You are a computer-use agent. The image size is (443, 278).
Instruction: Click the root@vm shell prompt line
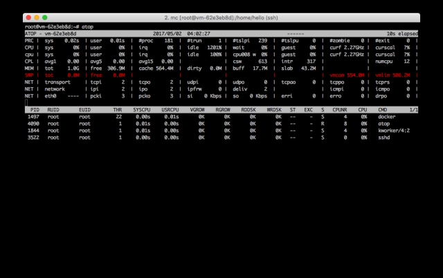tap(59, 27)
